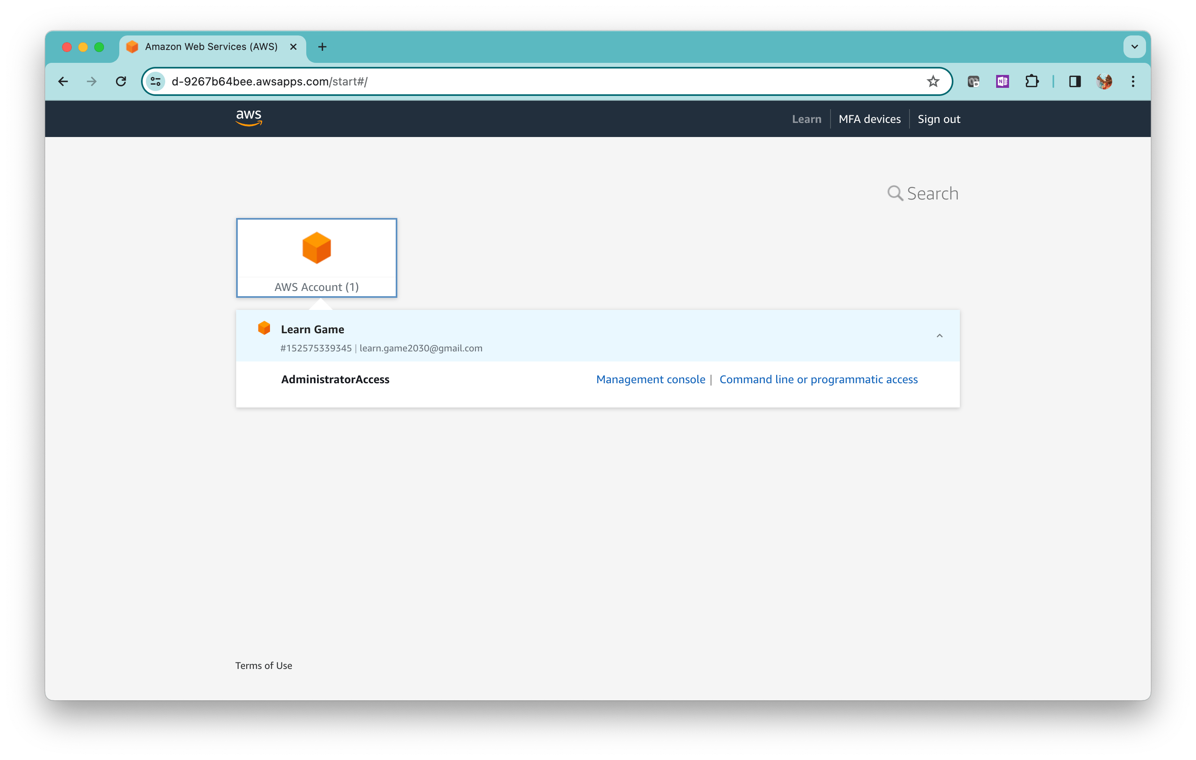Open the Management console link
The image size is (1196, 760).
pyautogui.click(x=650, y=379)
